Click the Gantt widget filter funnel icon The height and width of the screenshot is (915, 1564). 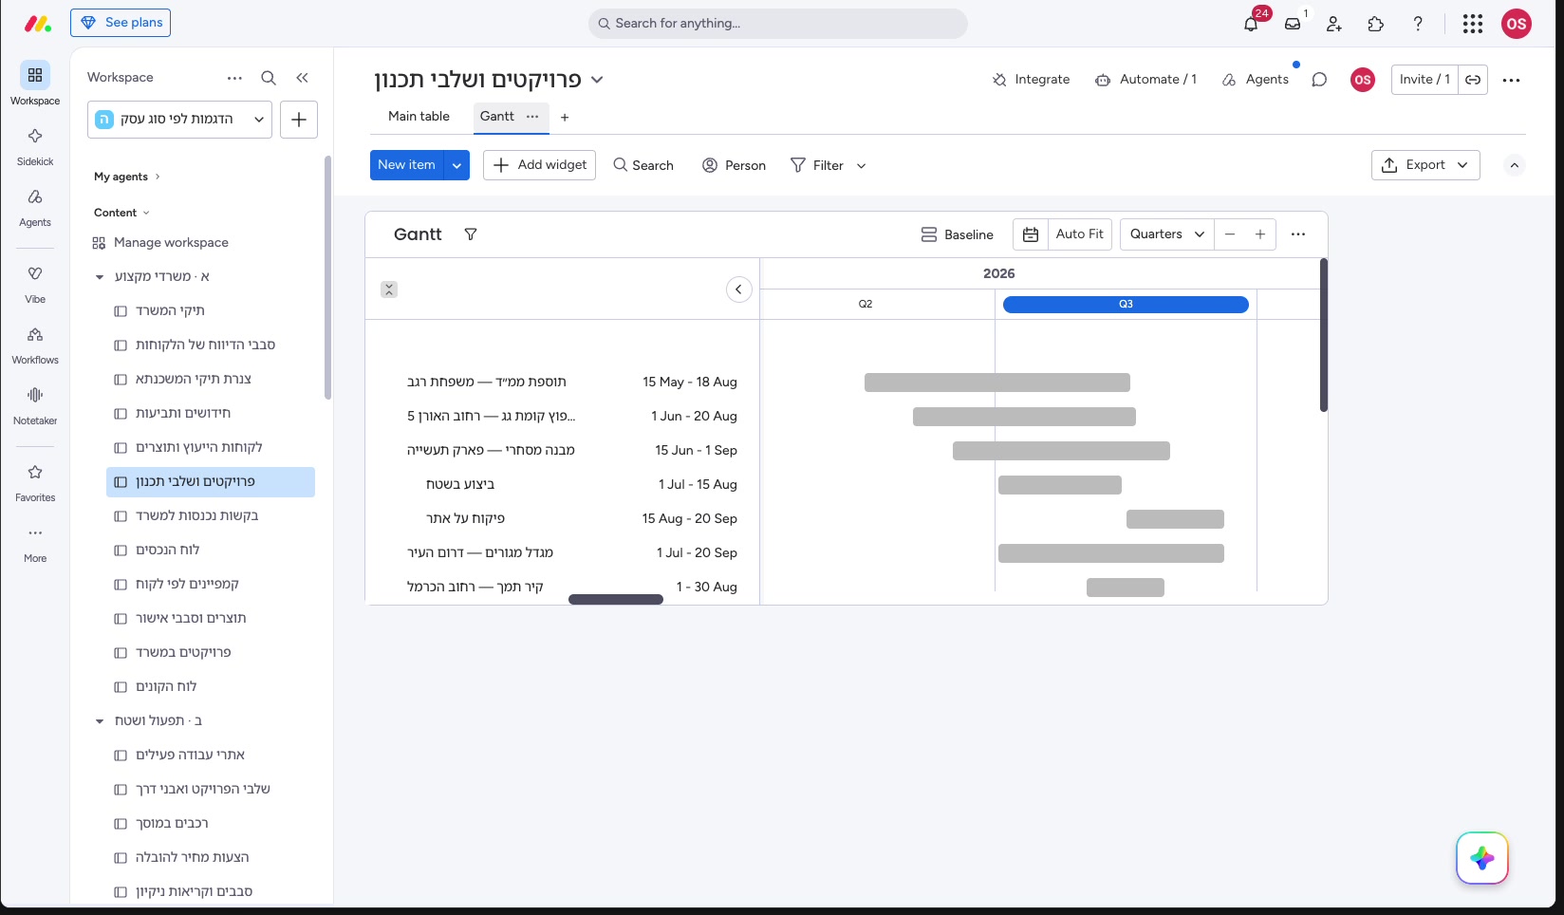(471, 234)
